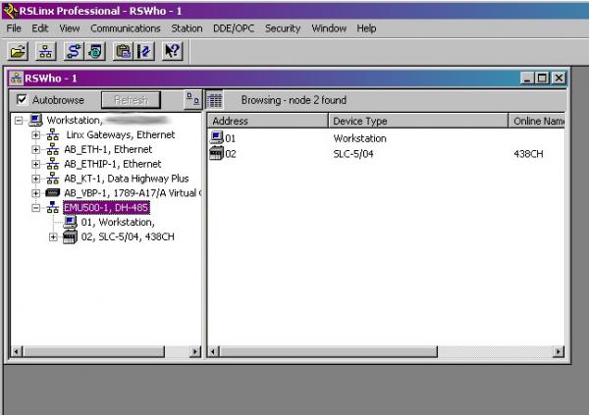Click right arrow of tree pane scrollbar

click(195, 351)
